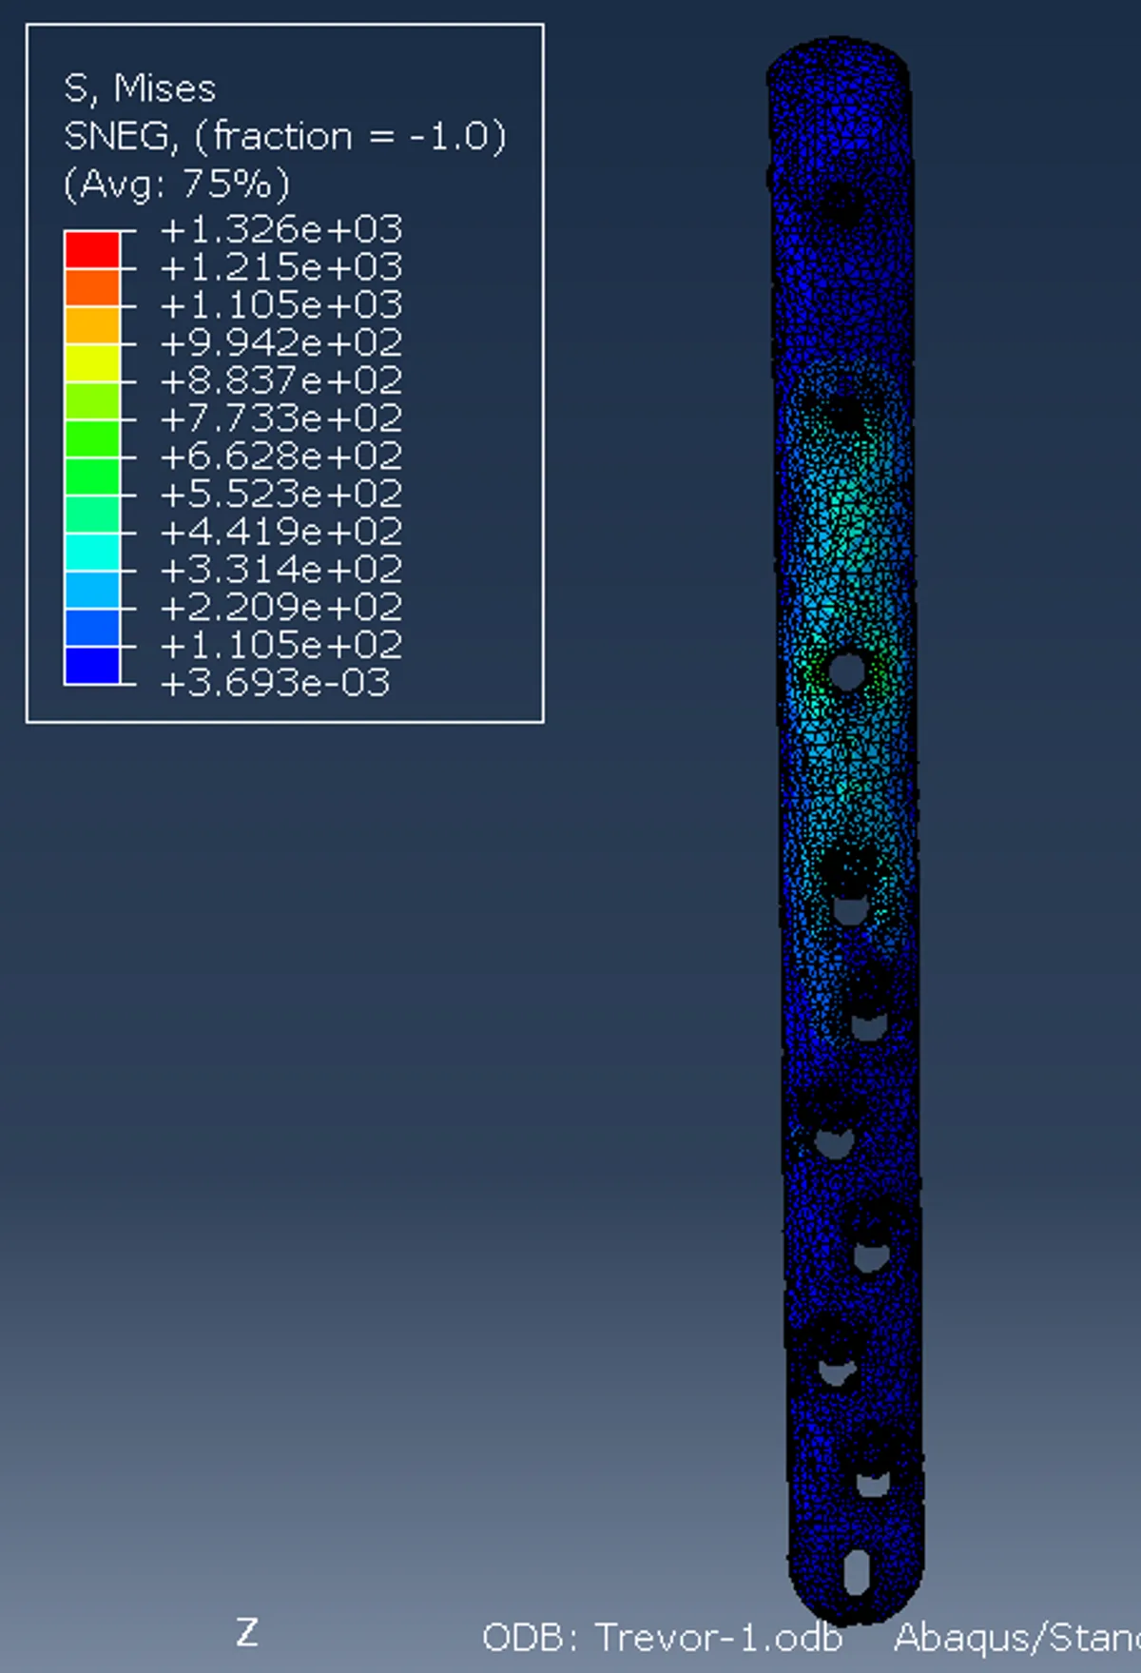Click the red swatch in the legend
The image size is (1141, 1673).
point(92,250)
